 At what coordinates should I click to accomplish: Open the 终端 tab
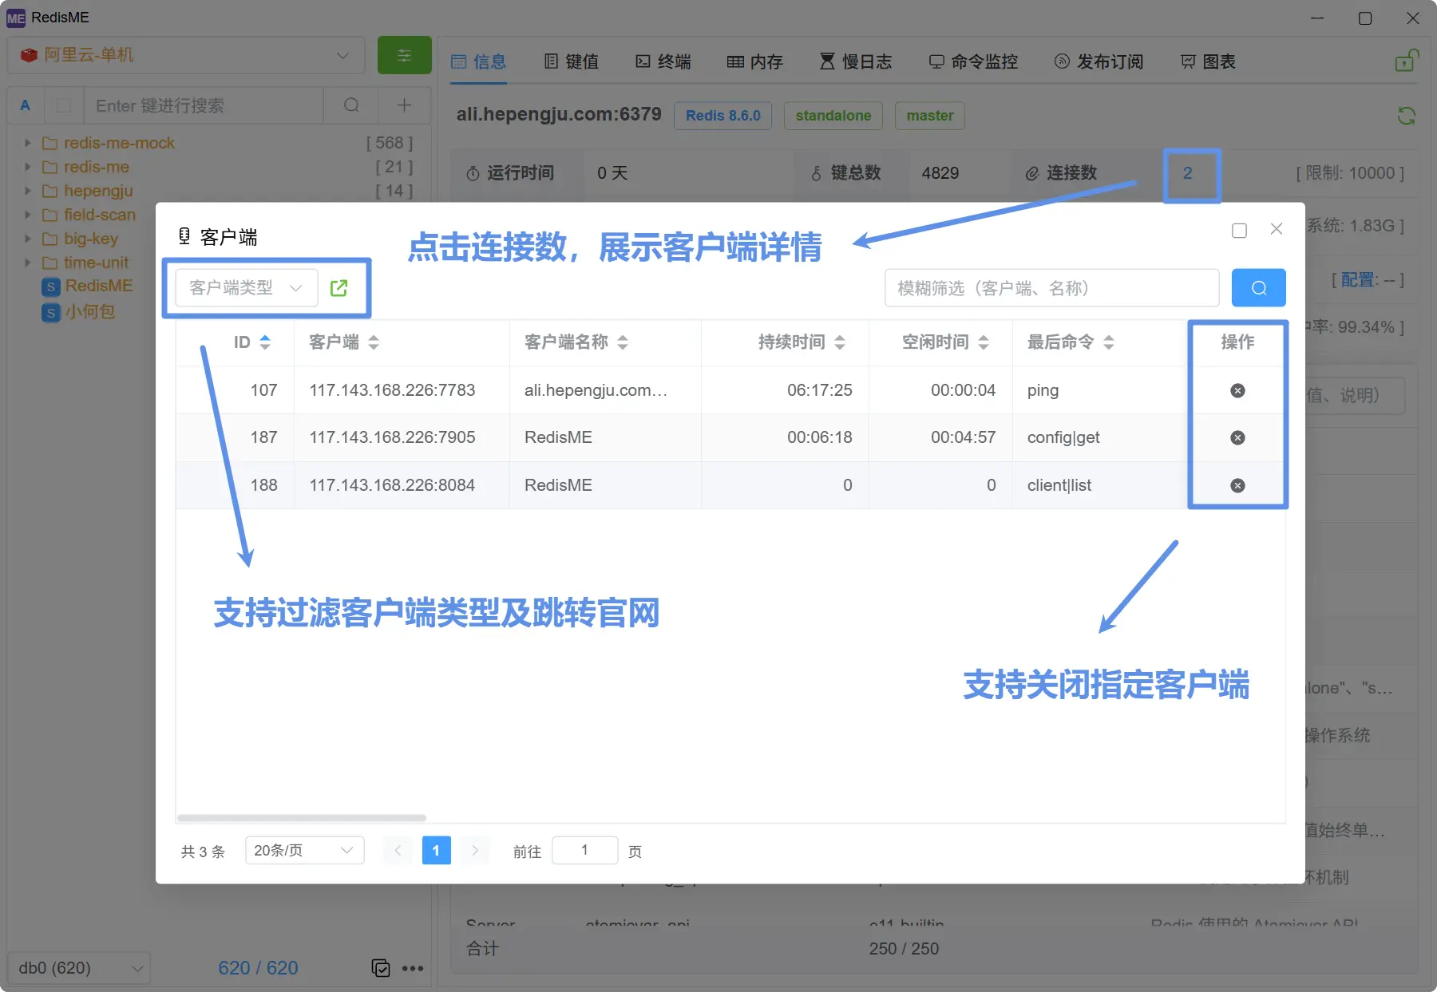pyautogui.click(x=663, y=61)
